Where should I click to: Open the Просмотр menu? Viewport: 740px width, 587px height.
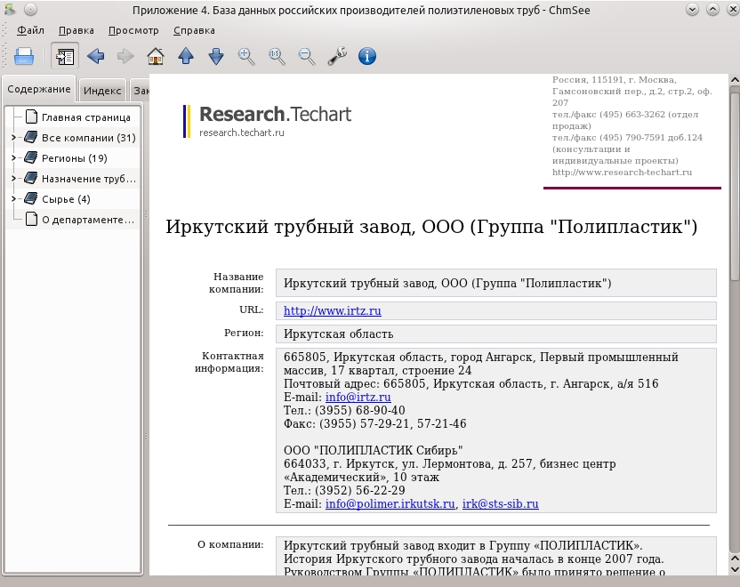click(133, 30)
